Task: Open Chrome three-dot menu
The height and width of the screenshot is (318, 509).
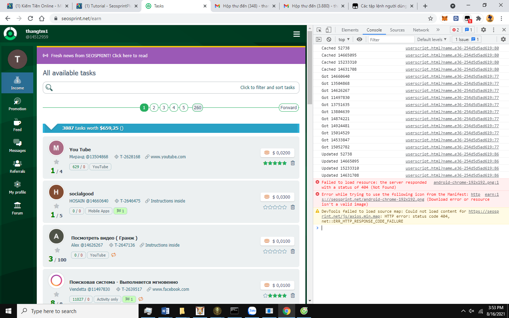Action: 501,18
